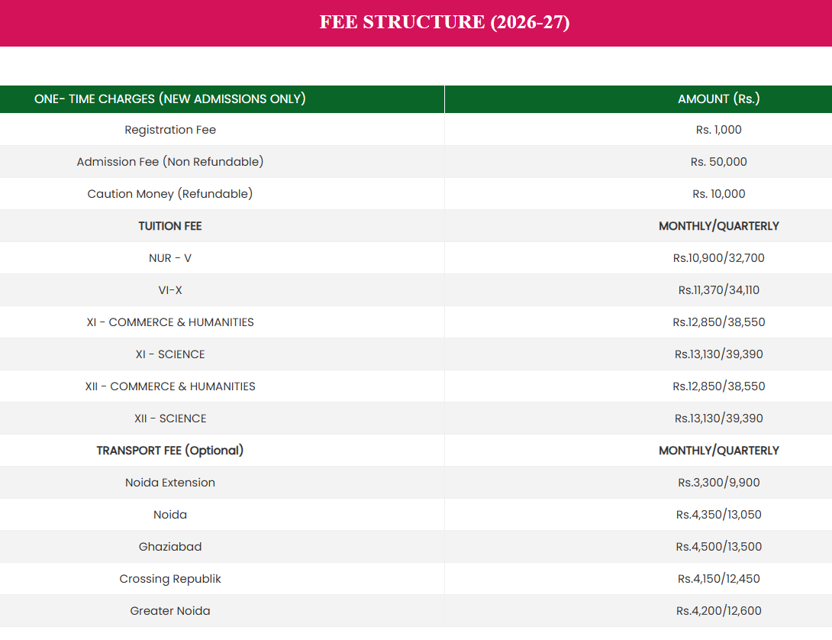Click the TRANSPORT FEE (Optional) section header

[169, 451]
